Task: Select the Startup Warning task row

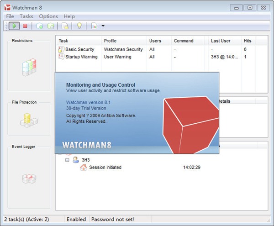Action: coord(162,57)
